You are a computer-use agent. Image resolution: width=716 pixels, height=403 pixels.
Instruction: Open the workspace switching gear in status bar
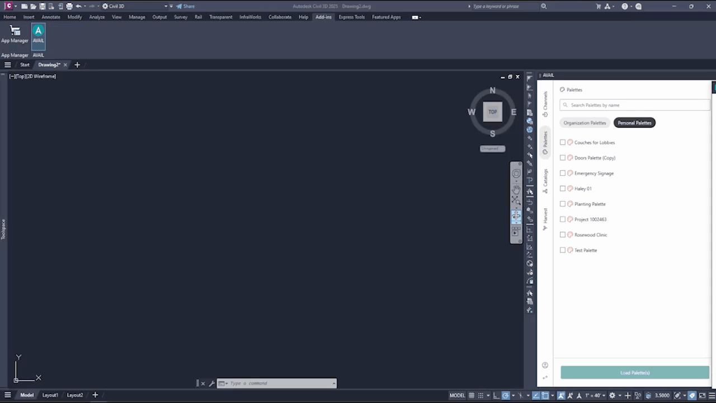[612, 395]
